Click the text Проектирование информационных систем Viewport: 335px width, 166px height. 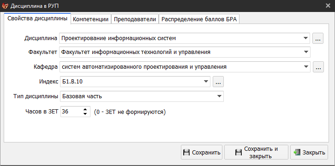coord(119,38)
